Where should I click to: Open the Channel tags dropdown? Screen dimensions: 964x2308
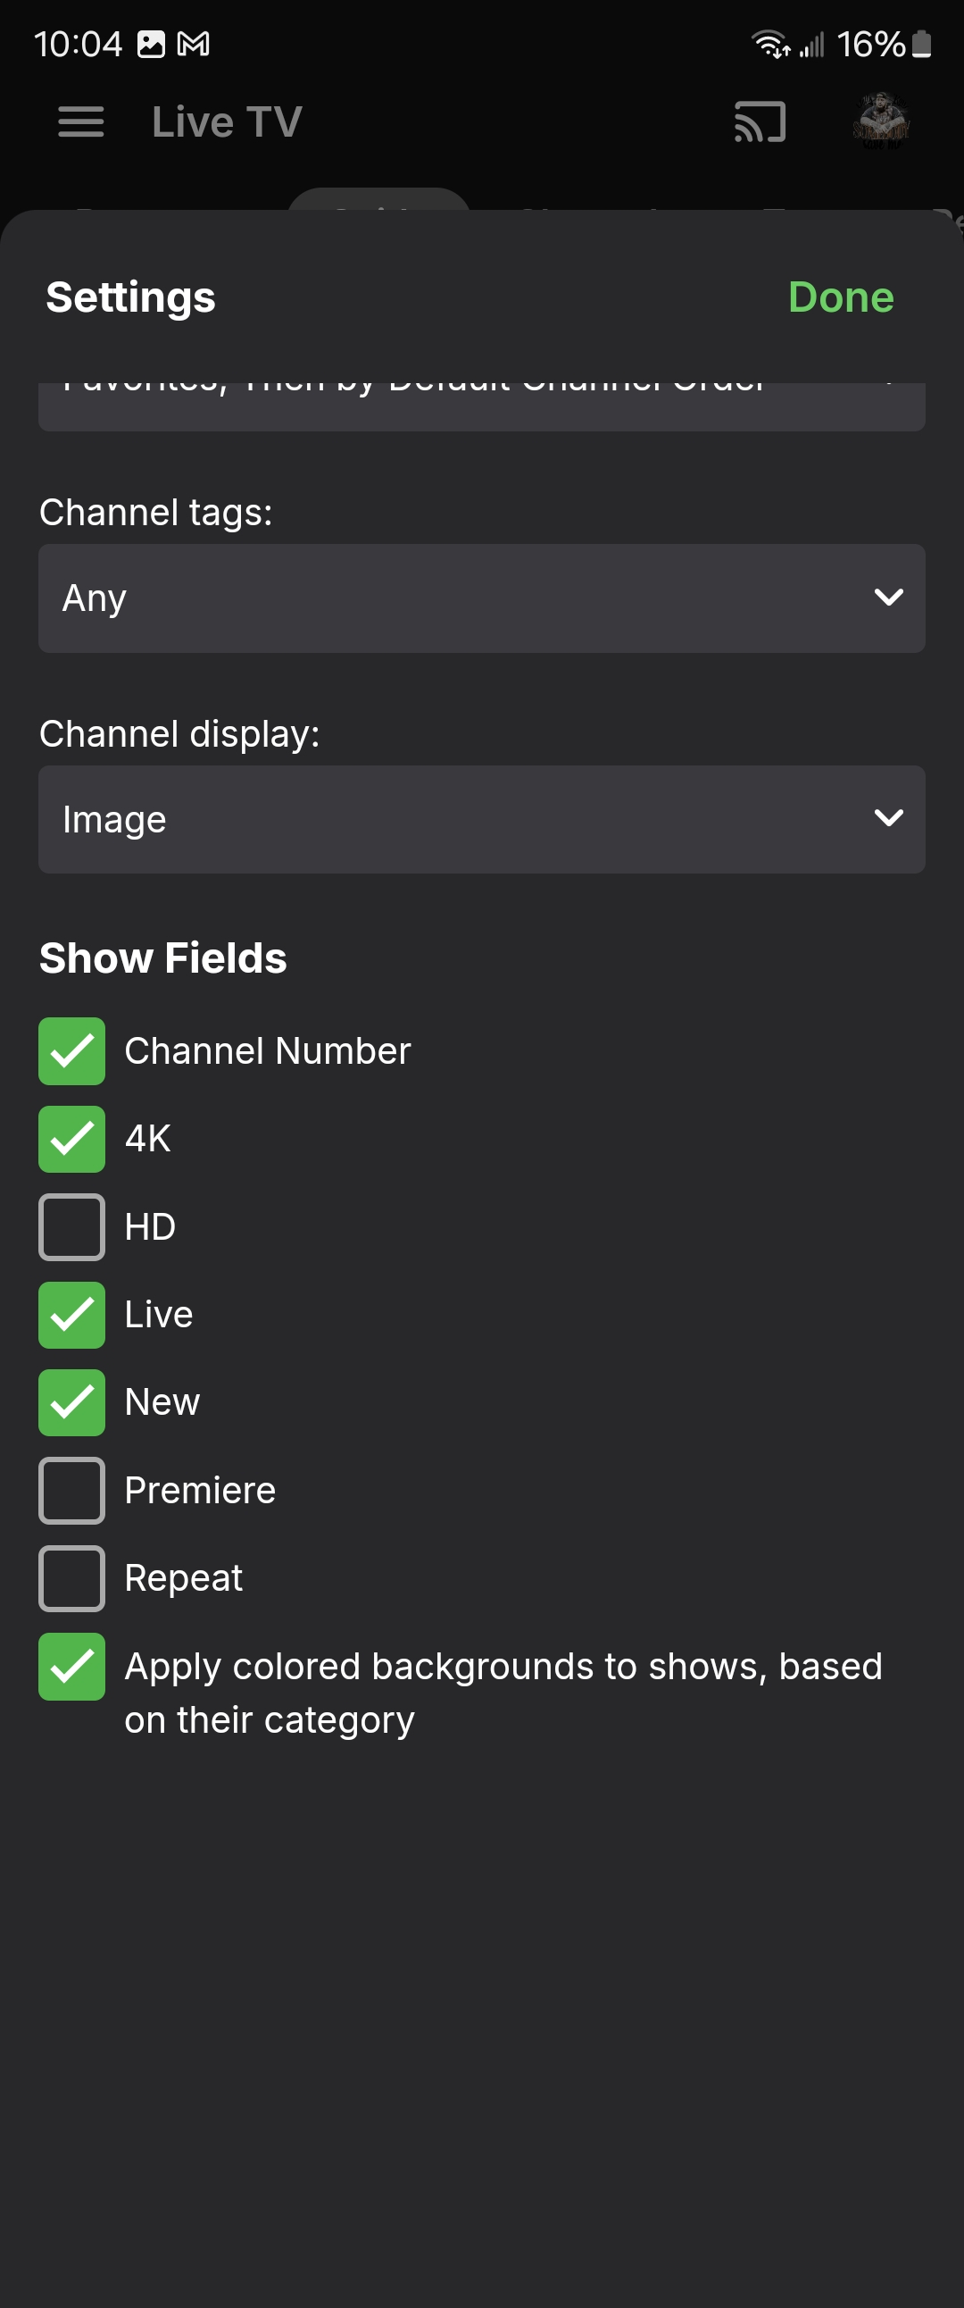tap(481, 598)
